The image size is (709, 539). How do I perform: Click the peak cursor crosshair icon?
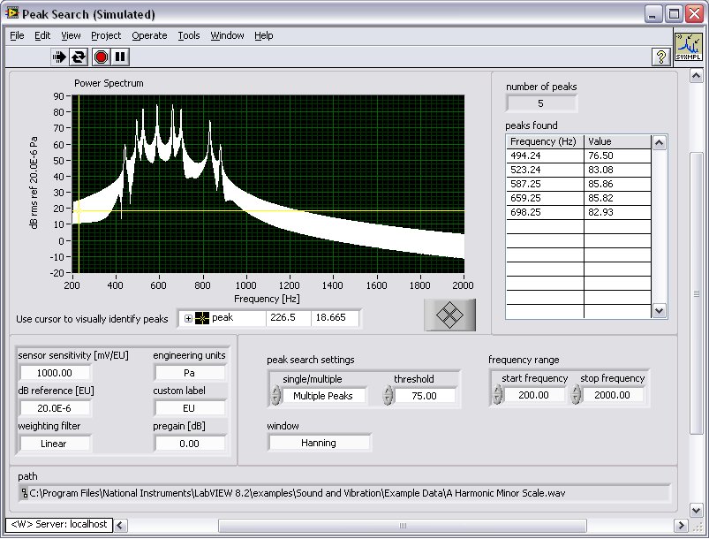202,318
